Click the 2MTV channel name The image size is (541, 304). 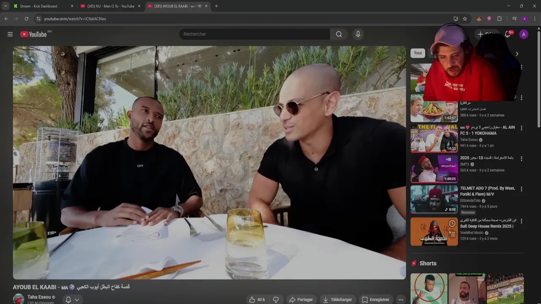[464, 164]
